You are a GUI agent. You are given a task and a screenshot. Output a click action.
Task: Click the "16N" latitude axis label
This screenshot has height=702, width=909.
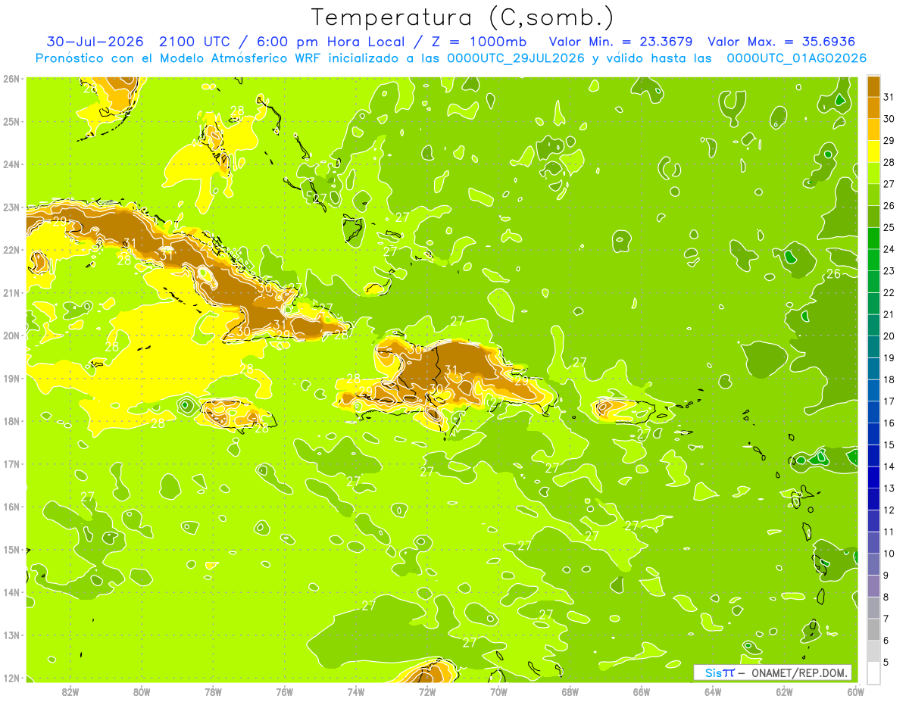coord(11,507)
